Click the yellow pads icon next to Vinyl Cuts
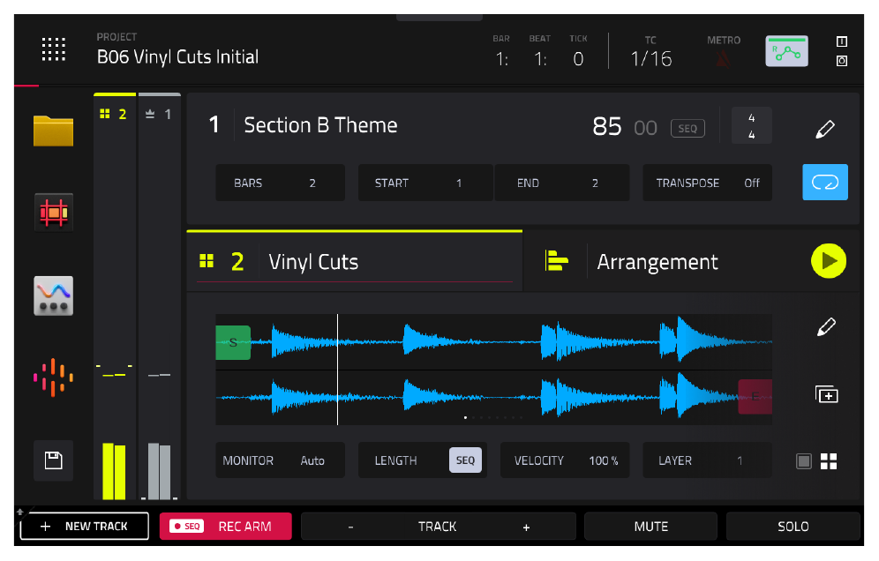 tap(207, 261)
